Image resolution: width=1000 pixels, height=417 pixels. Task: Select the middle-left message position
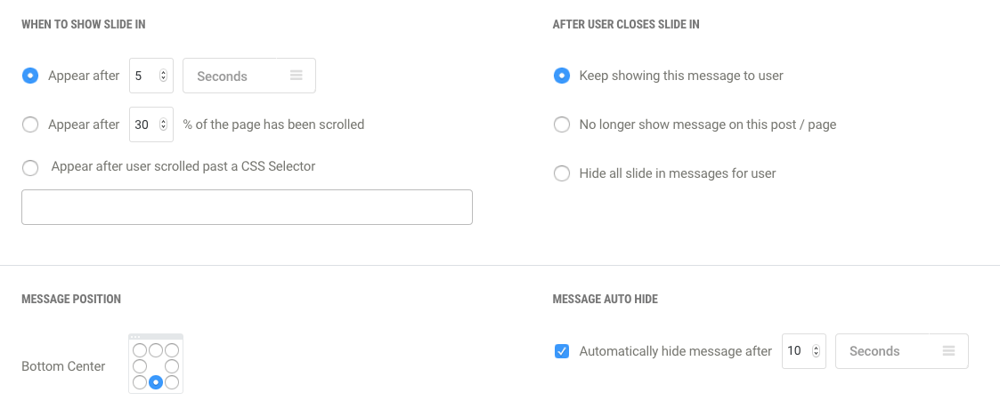[x=140, y=366]
